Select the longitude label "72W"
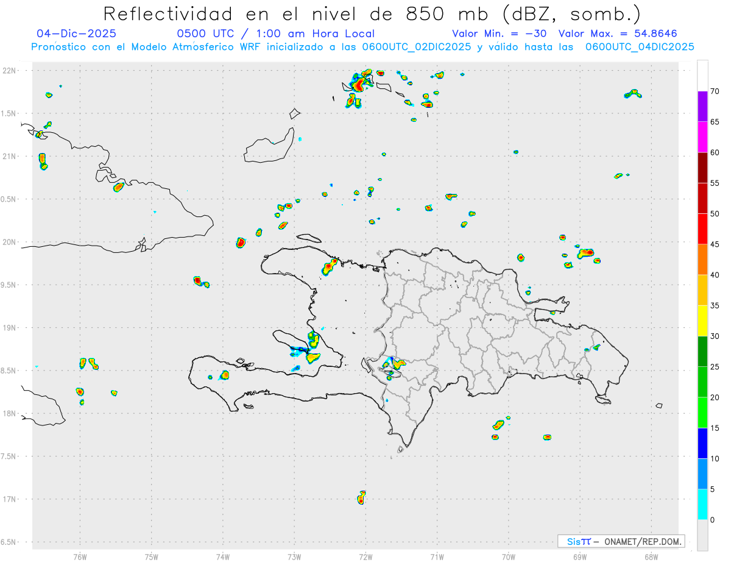Image resolution: width=731 pixels, height=565 pixels. click(365, 556)
